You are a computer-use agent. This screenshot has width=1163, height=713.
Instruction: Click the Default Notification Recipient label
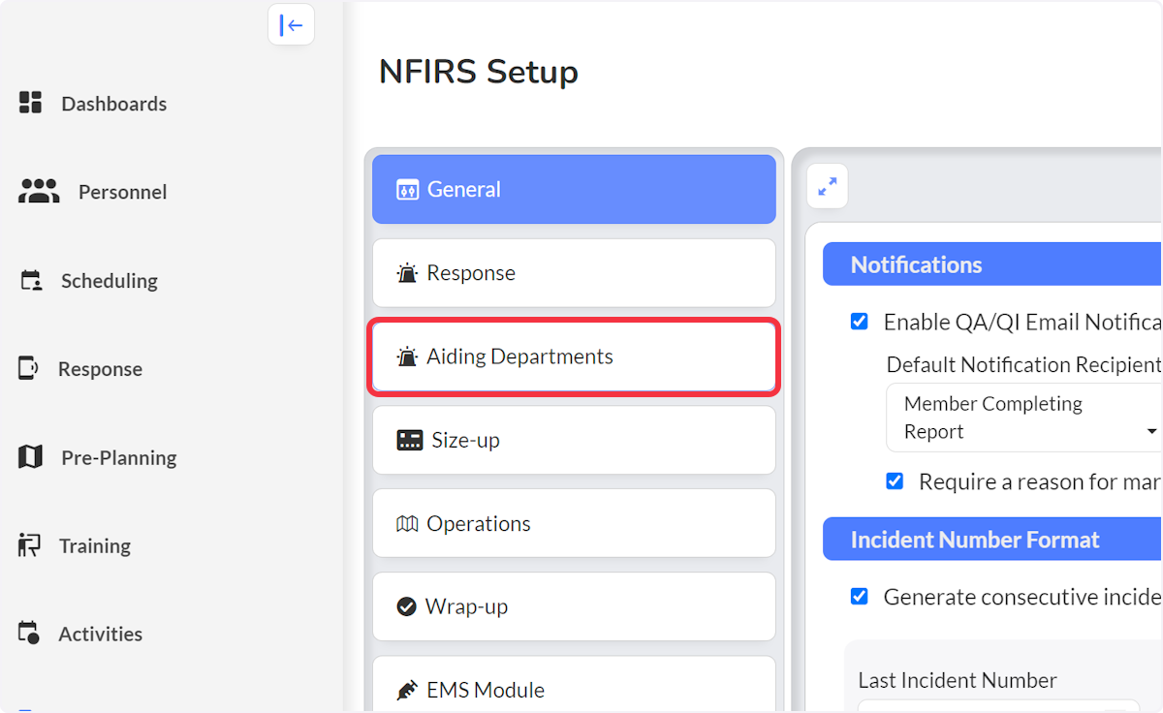[1023, 364]
